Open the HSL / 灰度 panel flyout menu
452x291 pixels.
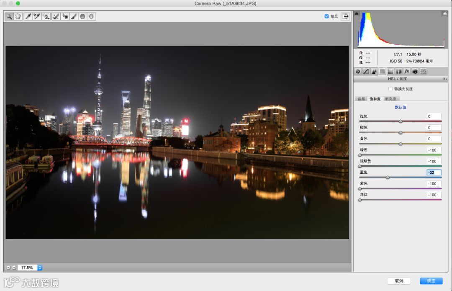point(445,79)
